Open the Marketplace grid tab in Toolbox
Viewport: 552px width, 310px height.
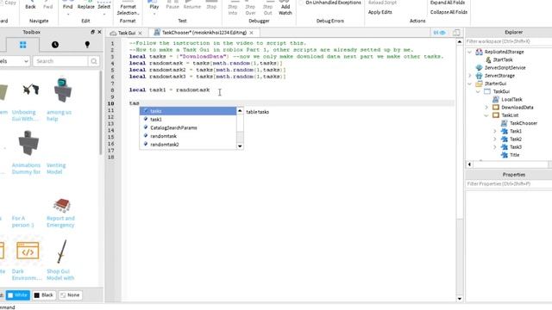point(23,45)
